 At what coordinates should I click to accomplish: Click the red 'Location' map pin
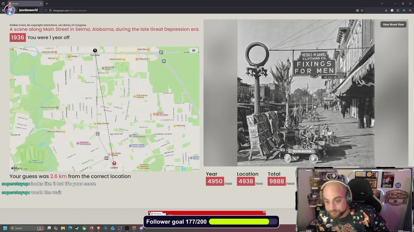point(114,163)
